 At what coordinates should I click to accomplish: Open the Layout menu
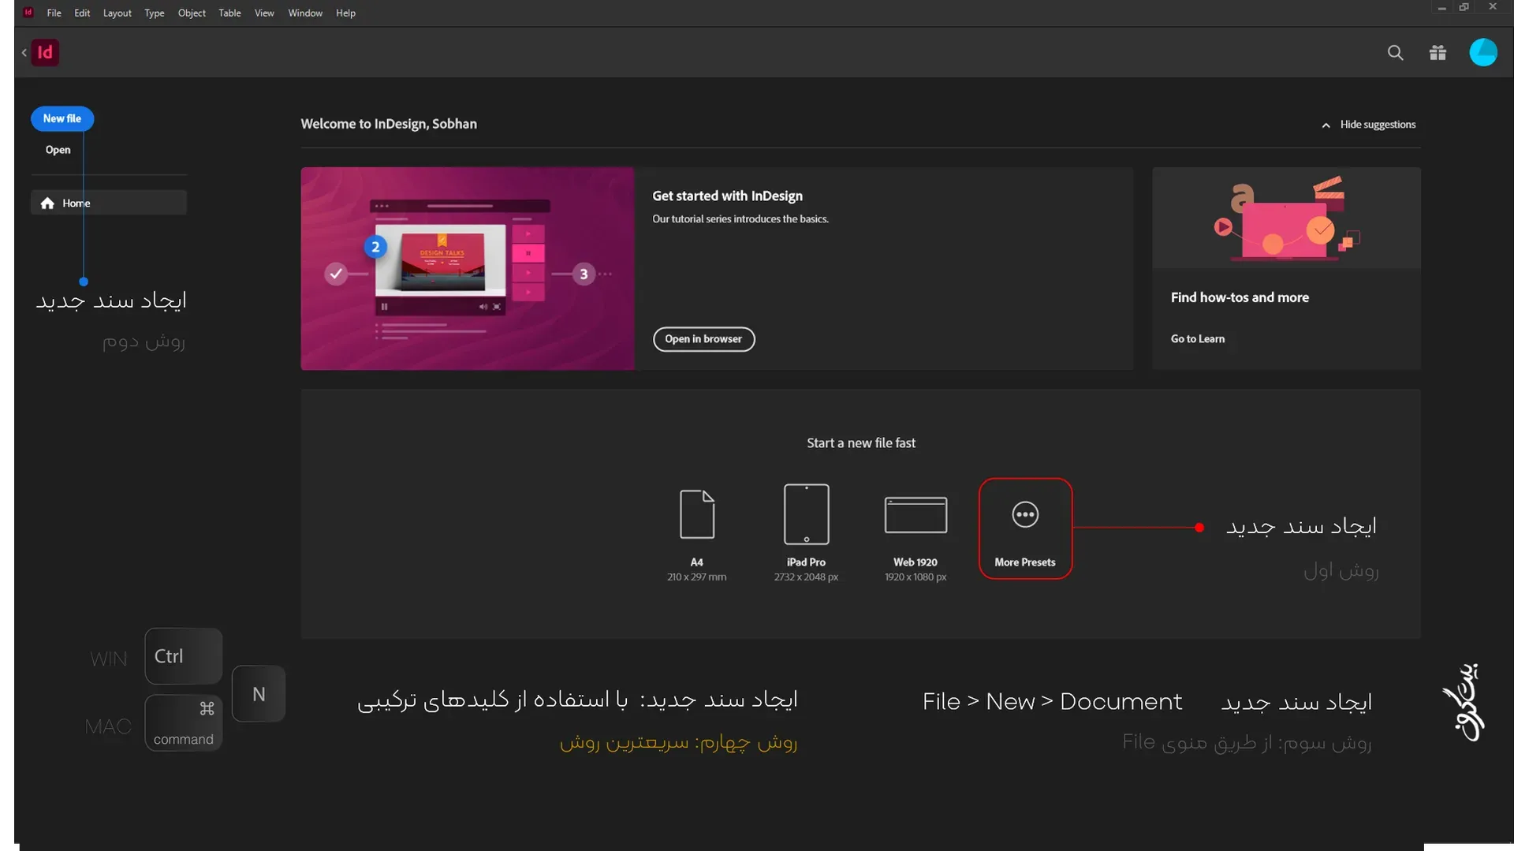click(117, 13)
